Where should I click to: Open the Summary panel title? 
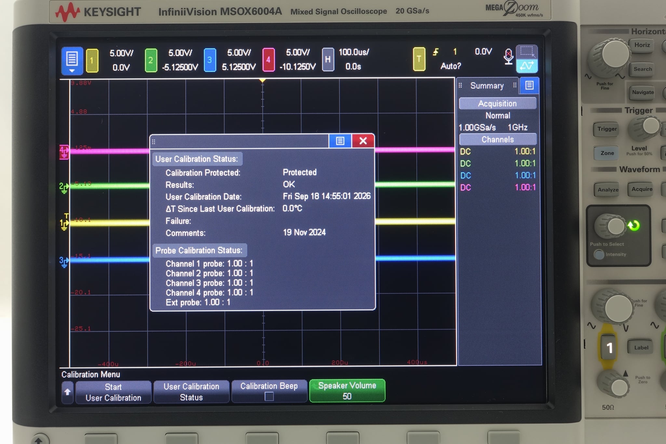pyautogui.click(x=487, y=86)
